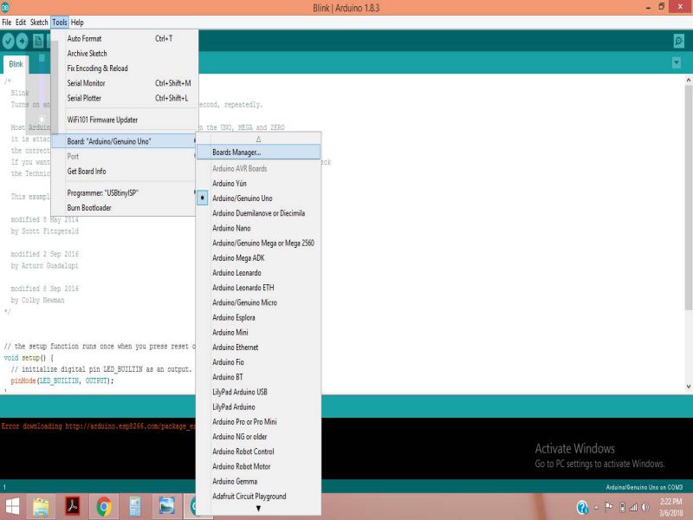Select Arduino Leonardo ETH board

click(258, 288)
